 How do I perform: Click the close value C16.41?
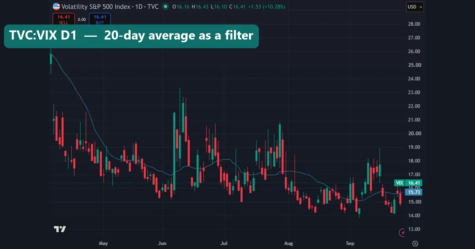(237, 7)
